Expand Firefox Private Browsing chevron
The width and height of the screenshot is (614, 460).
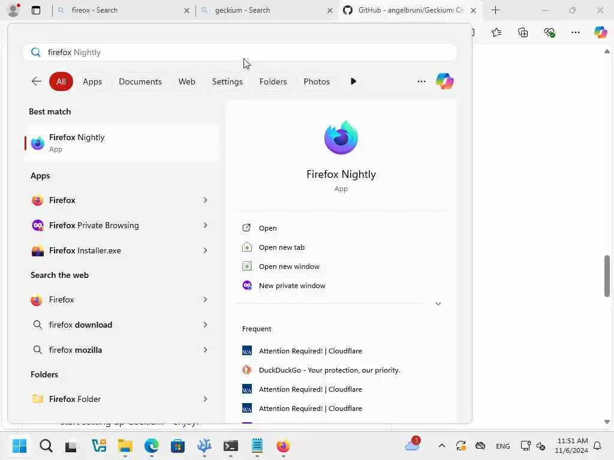(x=205, y=225)
